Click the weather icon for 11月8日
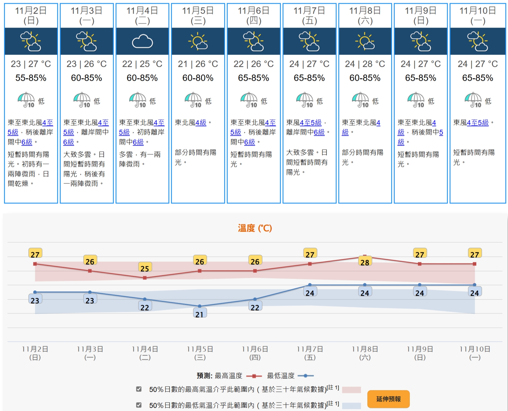 tap(365, 42)
